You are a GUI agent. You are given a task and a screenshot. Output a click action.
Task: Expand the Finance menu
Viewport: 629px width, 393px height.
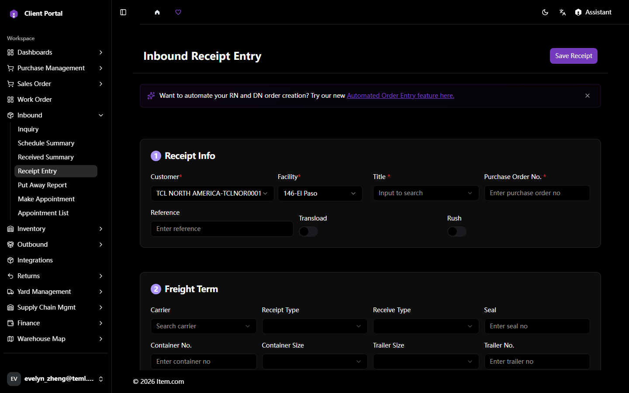coord(55,323)
